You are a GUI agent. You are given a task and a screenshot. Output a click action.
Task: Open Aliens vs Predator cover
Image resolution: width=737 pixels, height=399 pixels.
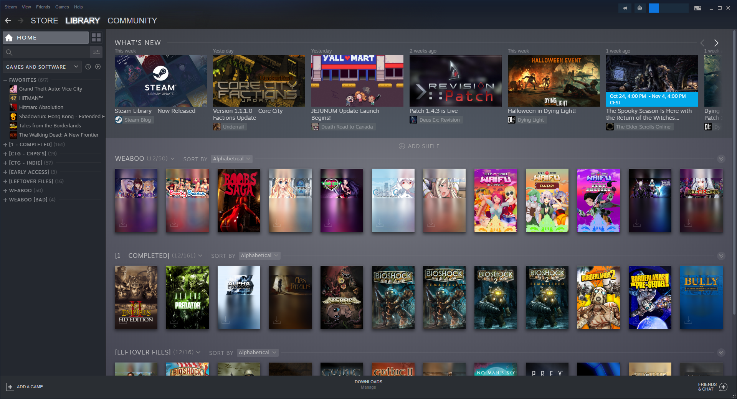[187, 297]
